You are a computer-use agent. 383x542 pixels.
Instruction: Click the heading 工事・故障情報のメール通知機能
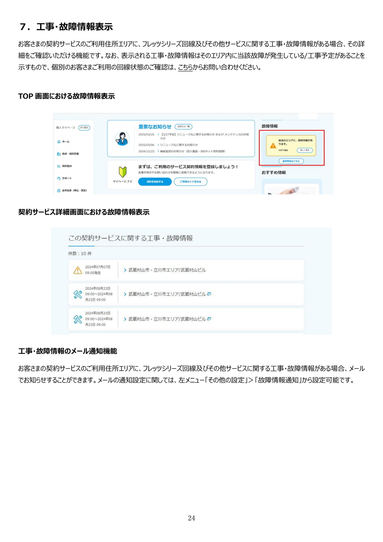[68, 351]
